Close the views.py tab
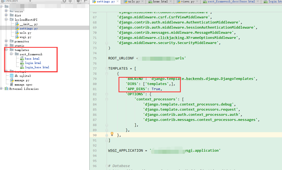The height and width of the screenshot is (170, 282). tap(197, 1)
